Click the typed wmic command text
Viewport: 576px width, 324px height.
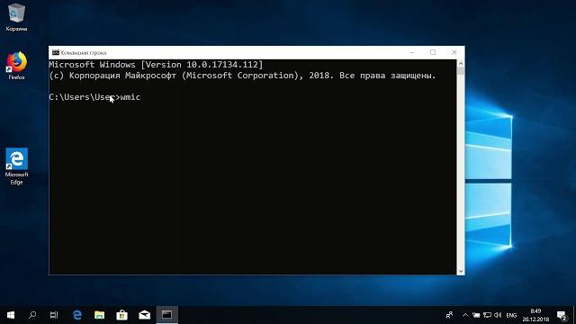coord(130,97)
